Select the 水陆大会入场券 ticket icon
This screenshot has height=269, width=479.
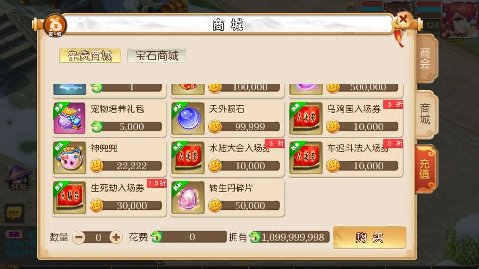(188, 158)
